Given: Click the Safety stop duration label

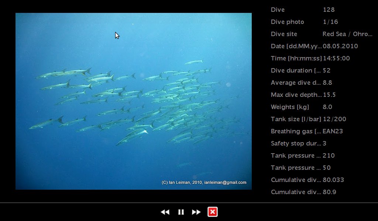Looking at the screenshot, I should pos(296,143).
